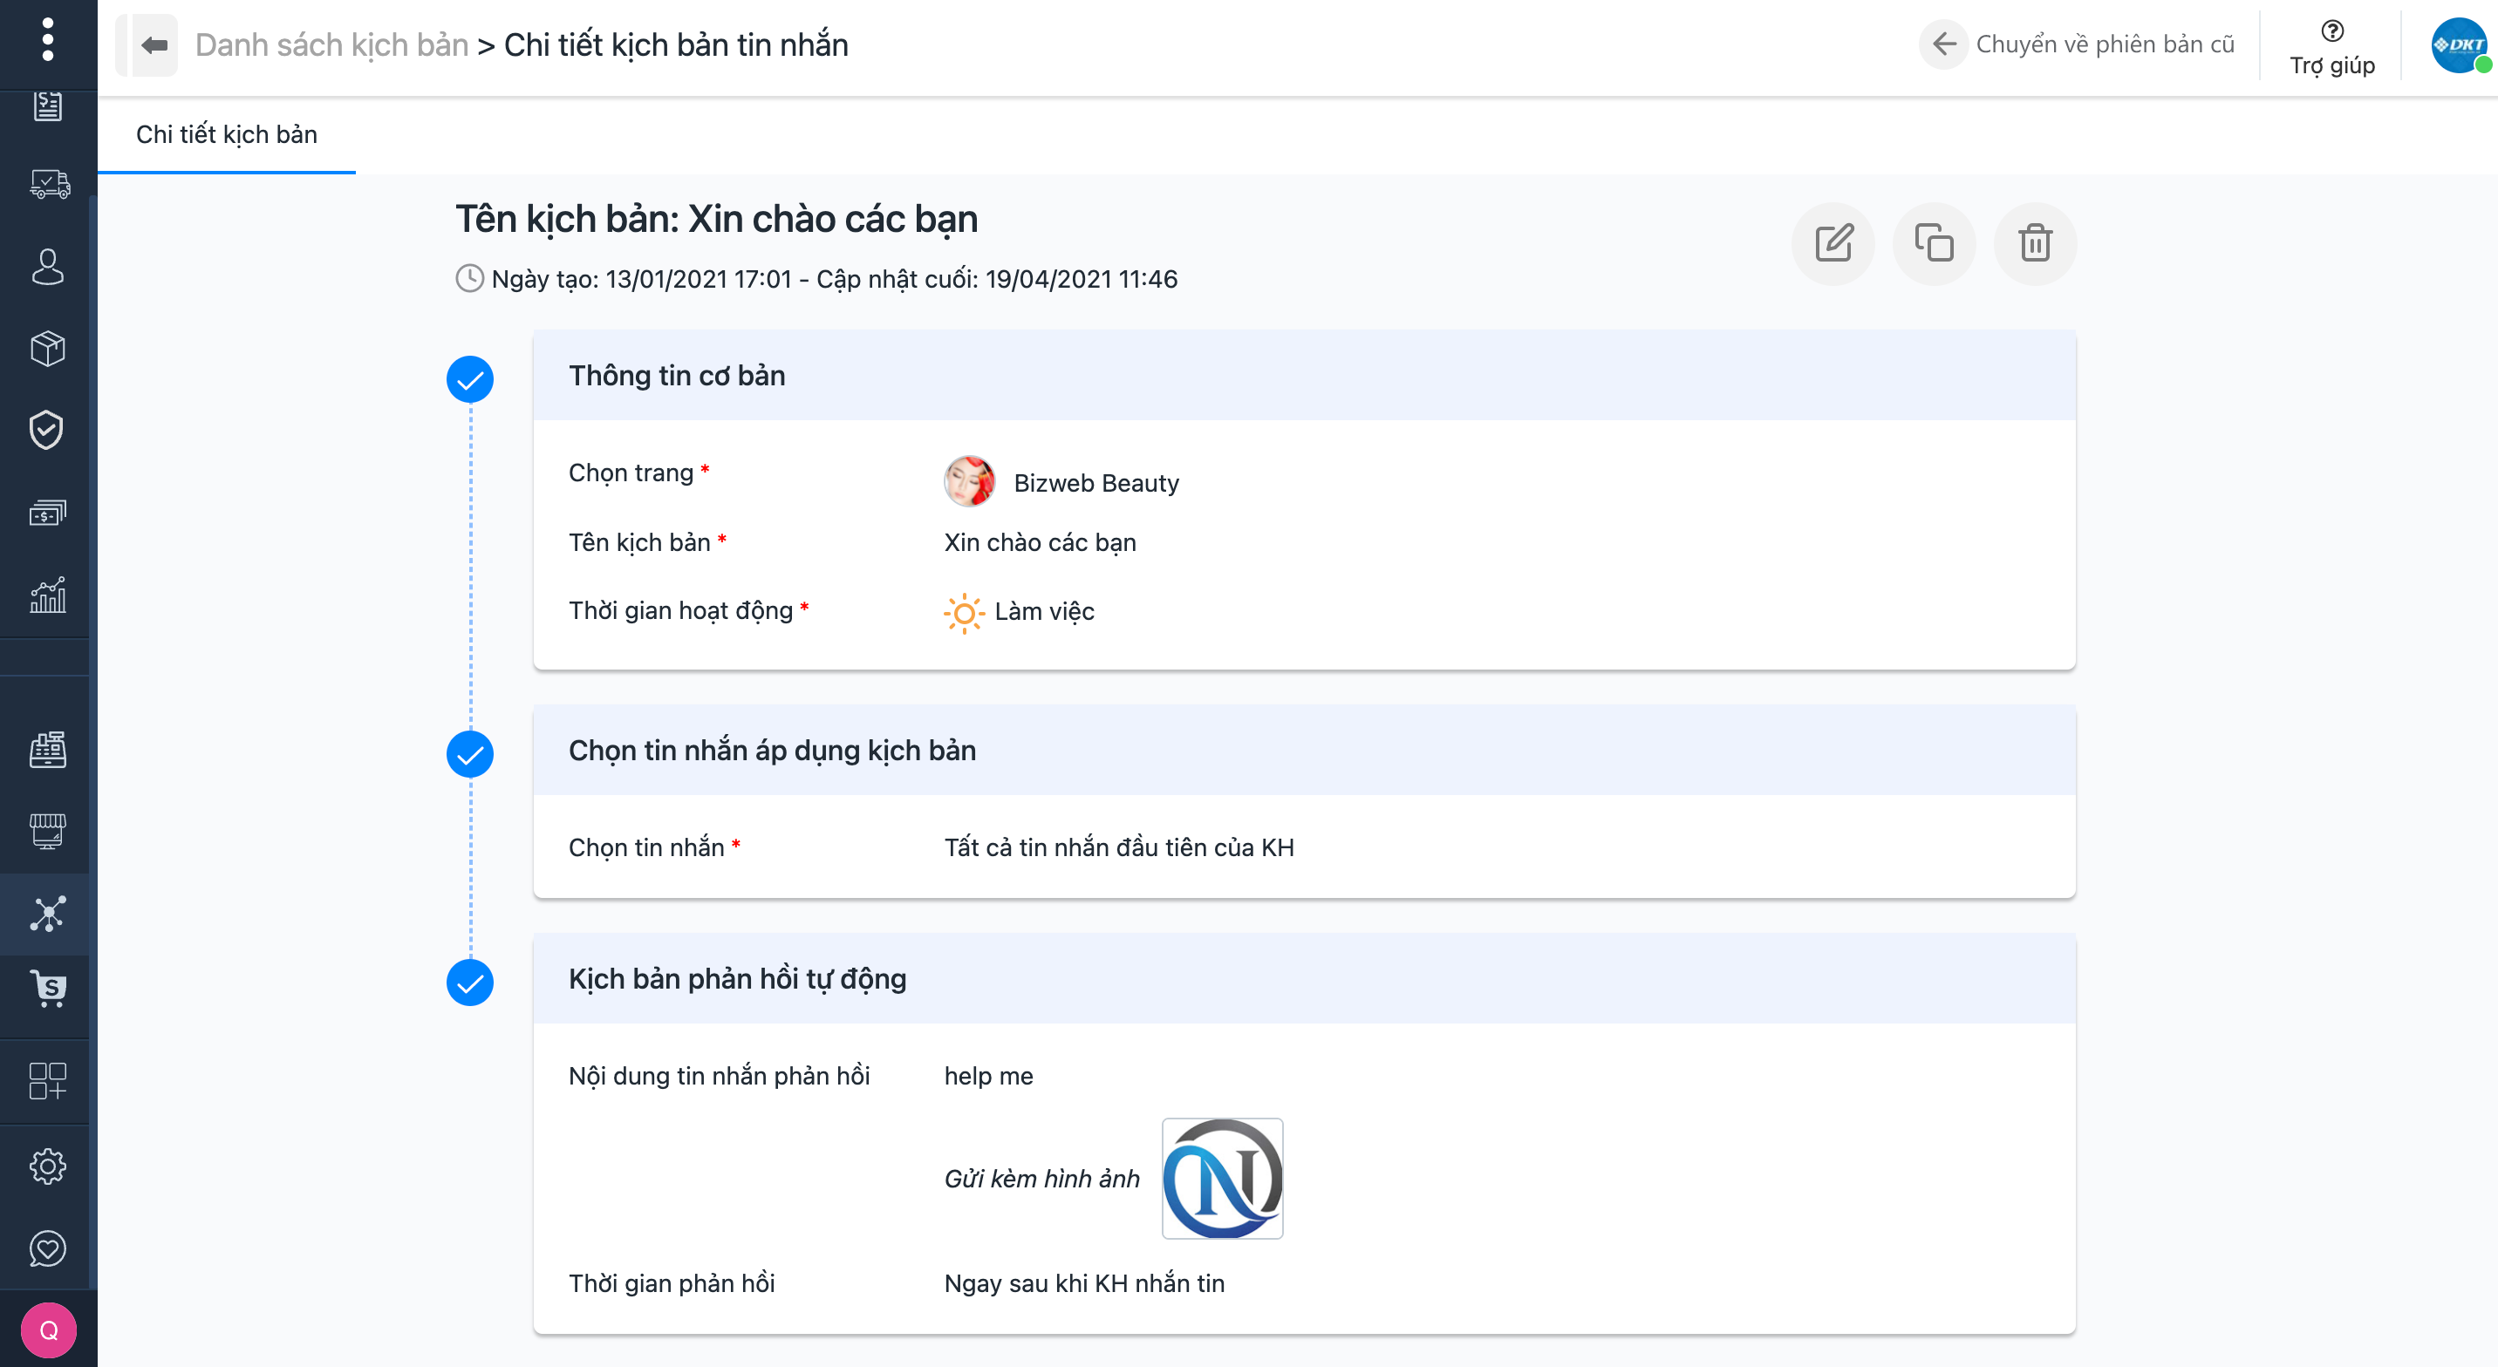Click the edit script pencil icon
This screenshot has height=1367, width=2498.
(1833, 243)
